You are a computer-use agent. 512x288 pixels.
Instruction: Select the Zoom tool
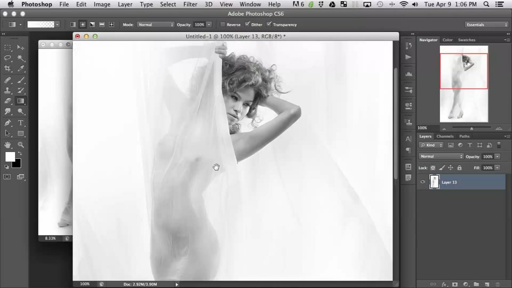tap(21, 145)
